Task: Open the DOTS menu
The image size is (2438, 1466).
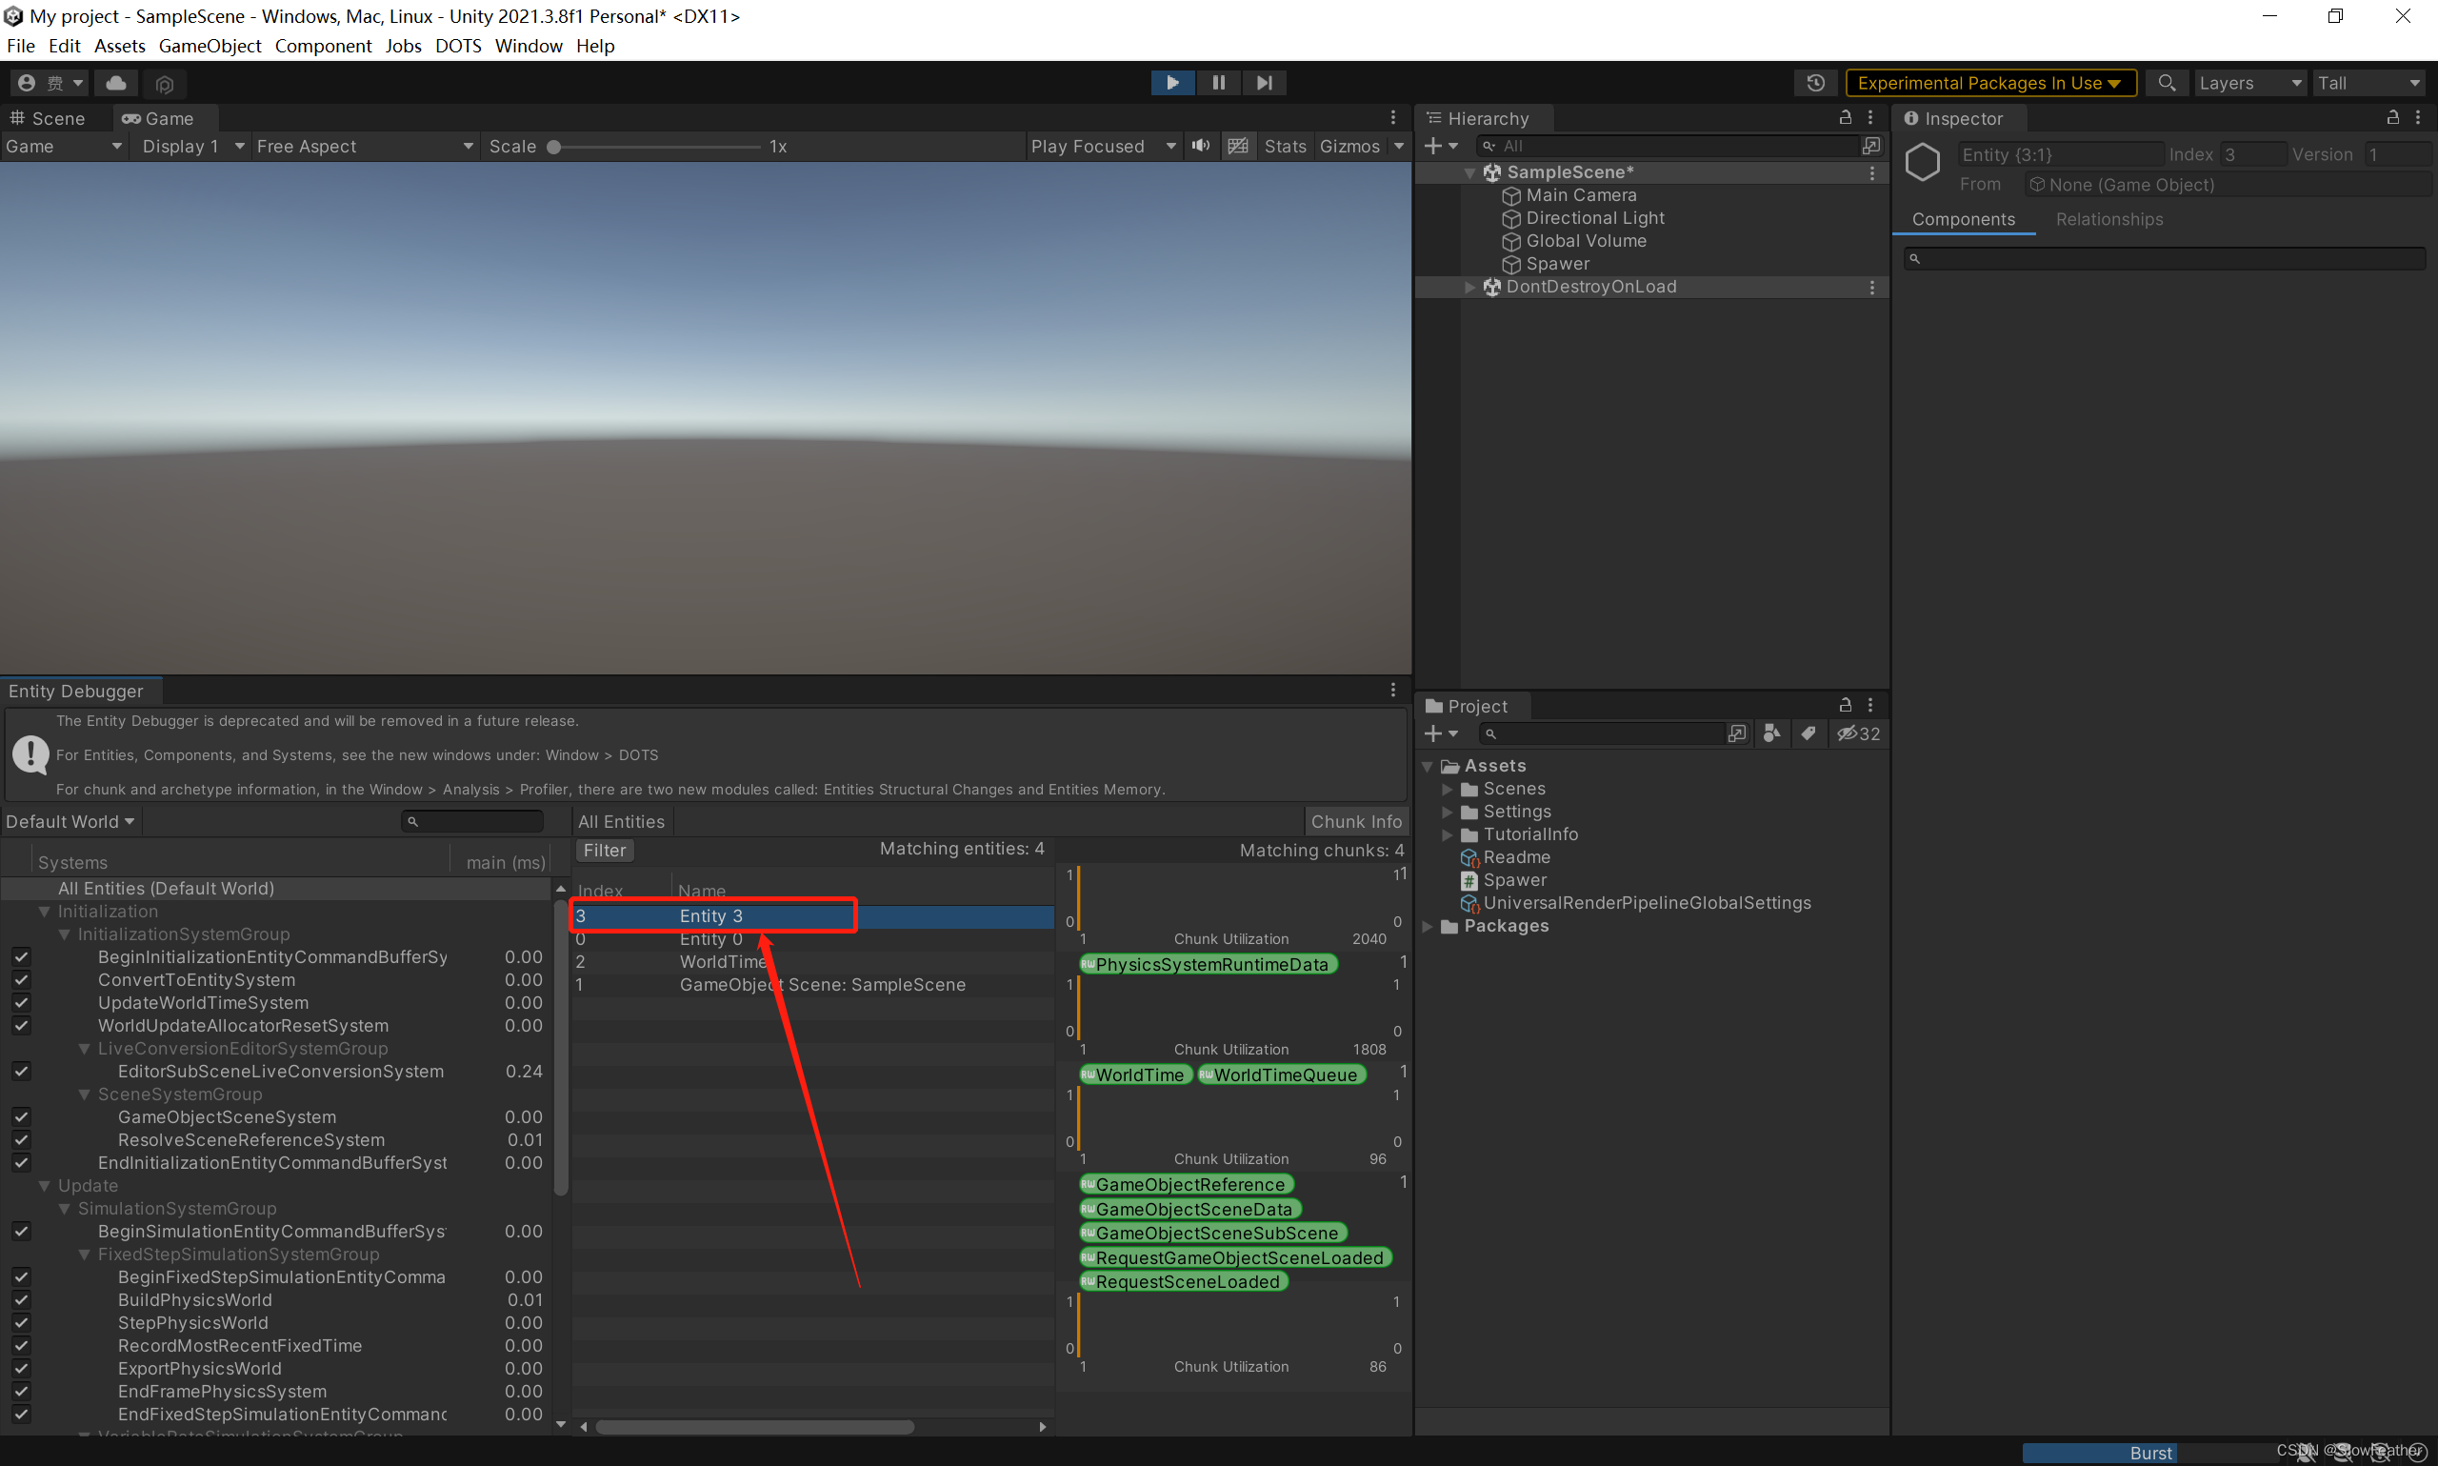Action: [x=457, y=46]
